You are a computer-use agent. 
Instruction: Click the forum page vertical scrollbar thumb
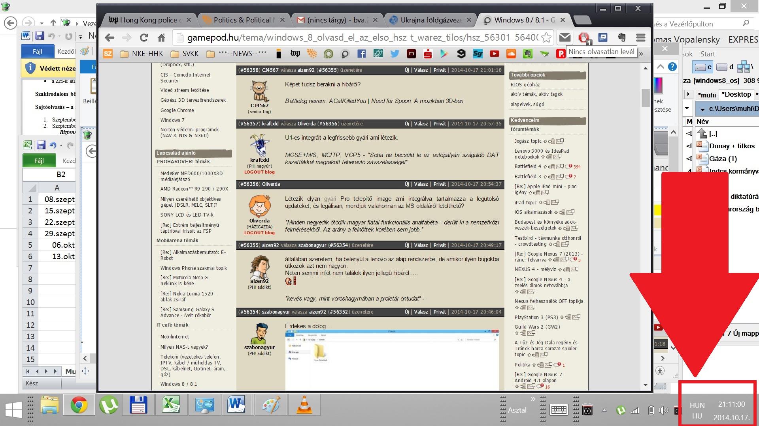point(646,98)
